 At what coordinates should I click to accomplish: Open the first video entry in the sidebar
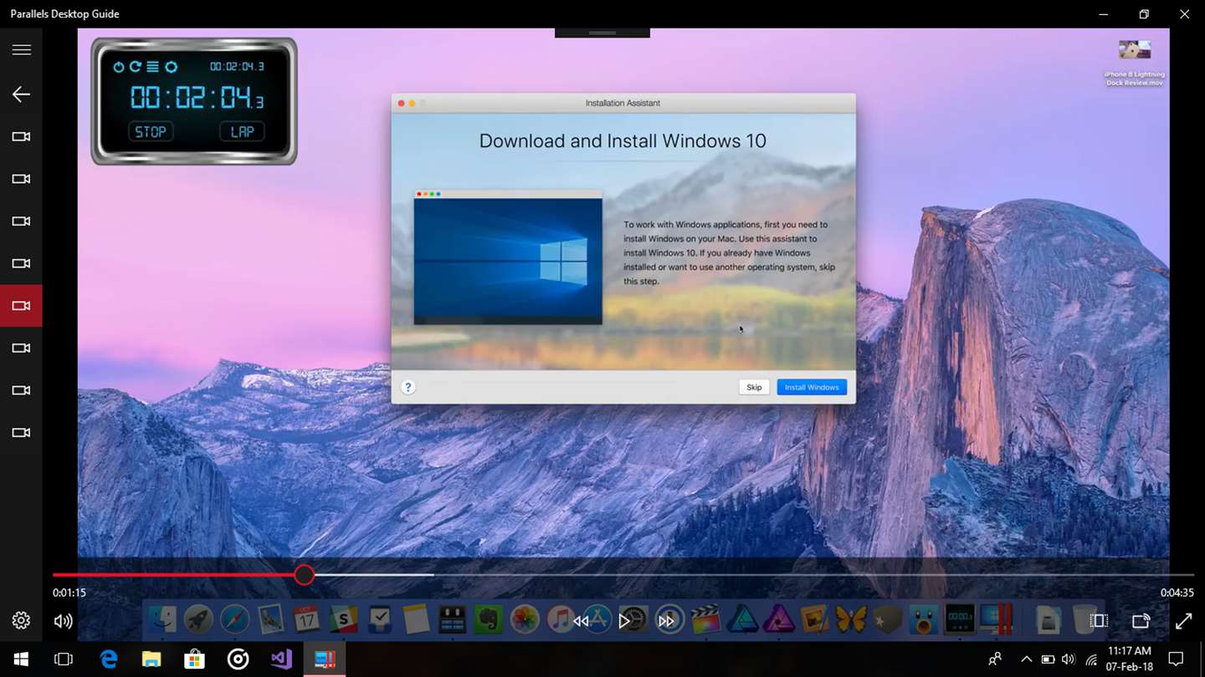point(21,137)
